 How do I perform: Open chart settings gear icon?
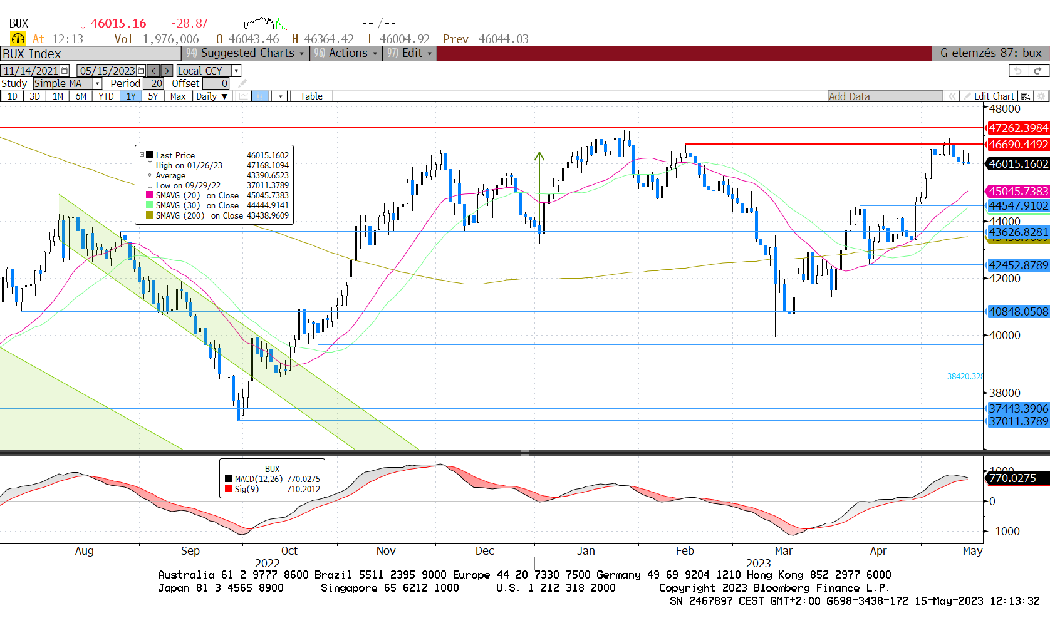(1041, 96)
